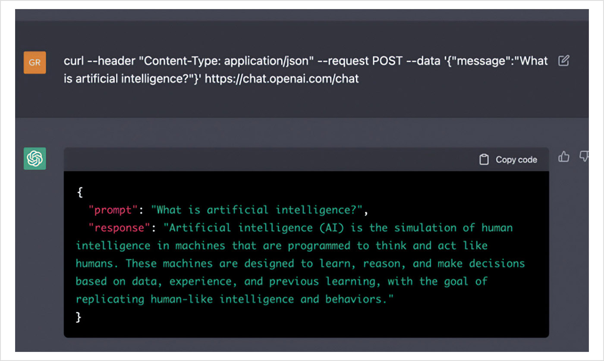Give the response a thumbs up
The width and height of the screenshot is (604, 361).
click(564, 157)
